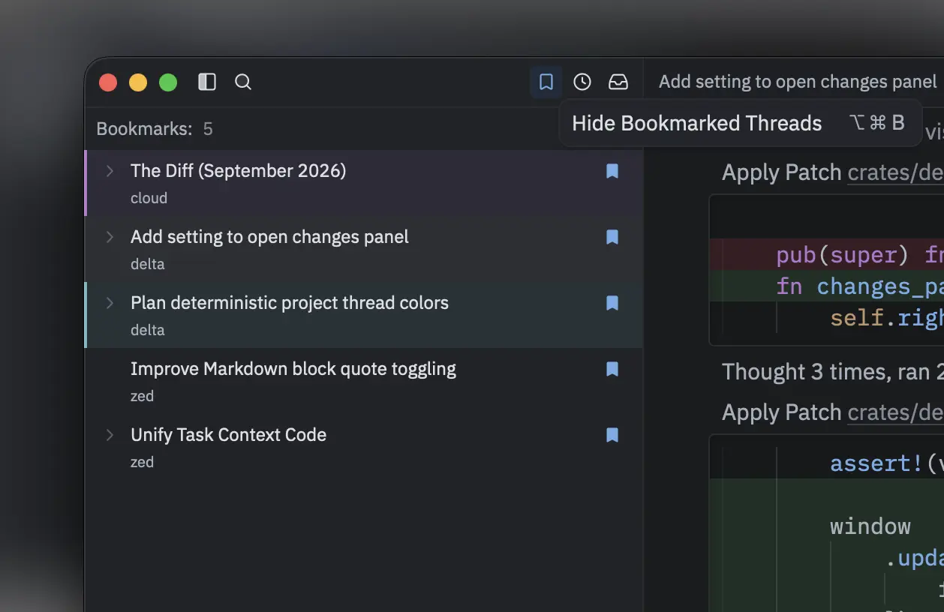Open the inbox tray icon

pos(618,82)
